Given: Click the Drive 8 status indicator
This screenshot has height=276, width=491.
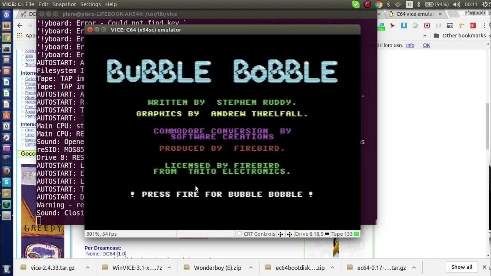Looking at the screenshot, I should 311,234.
